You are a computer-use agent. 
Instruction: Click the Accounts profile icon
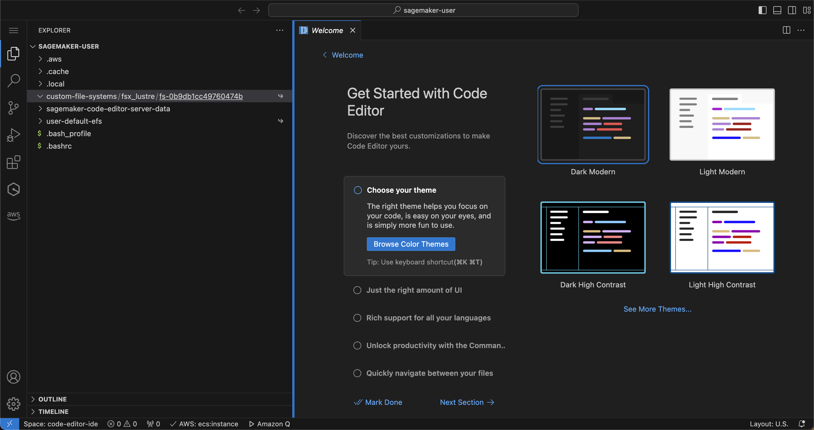(x=13, y=377)
